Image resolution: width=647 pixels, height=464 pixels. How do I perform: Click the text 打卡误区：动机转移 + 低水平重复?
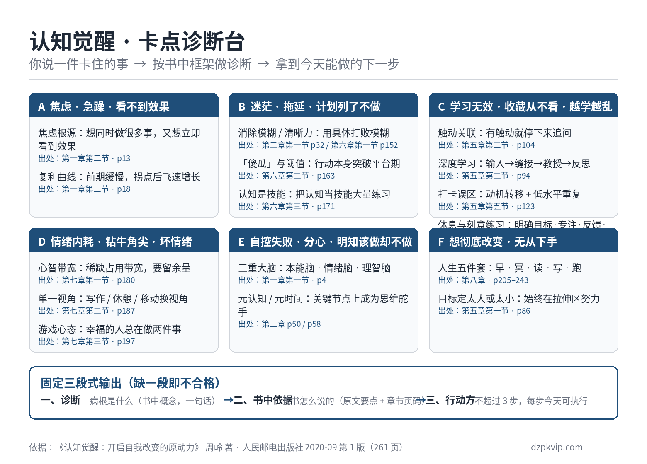[509, 194]
